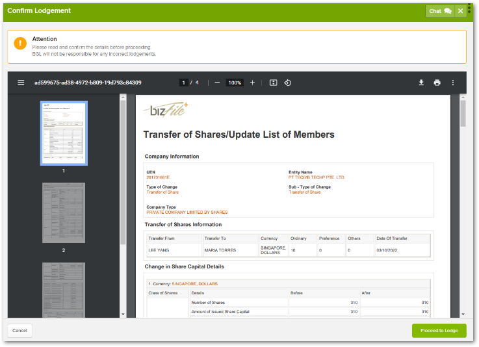Image resolution: width=479 pixels, height=347 pixels.
Task: Click the document vertical scrollbar thumb
Action: click(463, 113)
